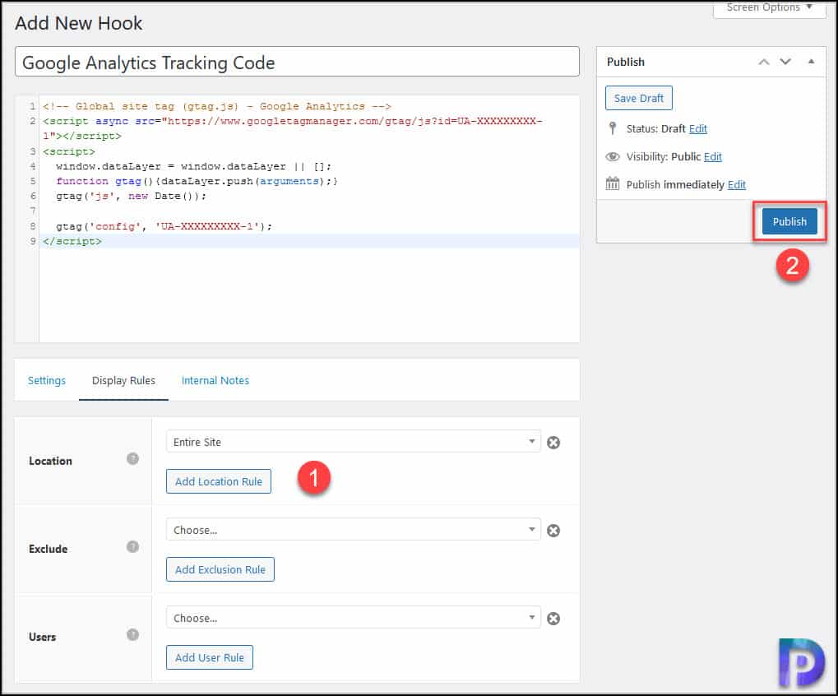The image size is (838, 696).
Task: Open the Internal Notes tab
Action: (x=215, y=381)
